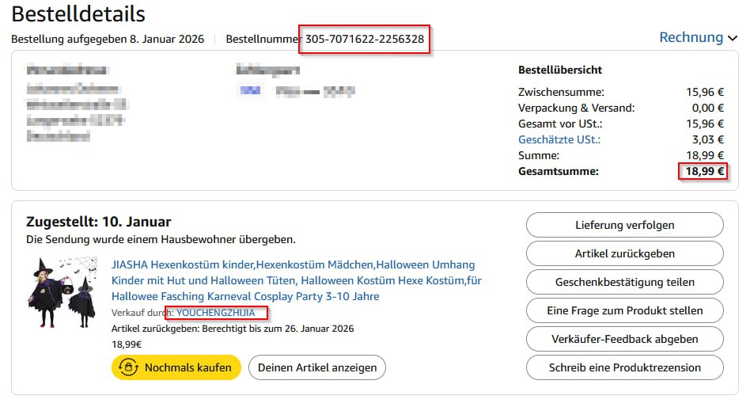Open the Geschätzte USt. link

[559, 139]
